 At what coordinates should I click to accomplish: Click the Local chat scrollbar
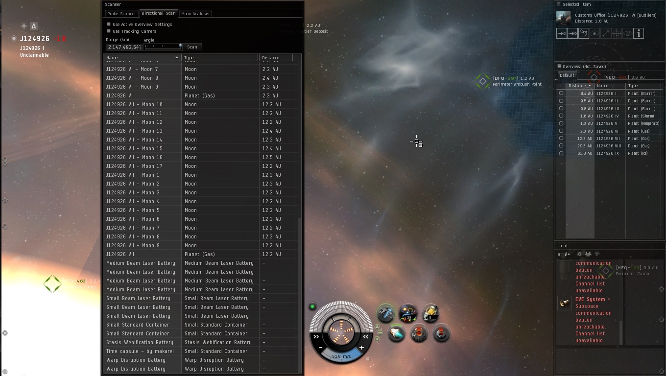pyautogui.click(x=621, y=333)
